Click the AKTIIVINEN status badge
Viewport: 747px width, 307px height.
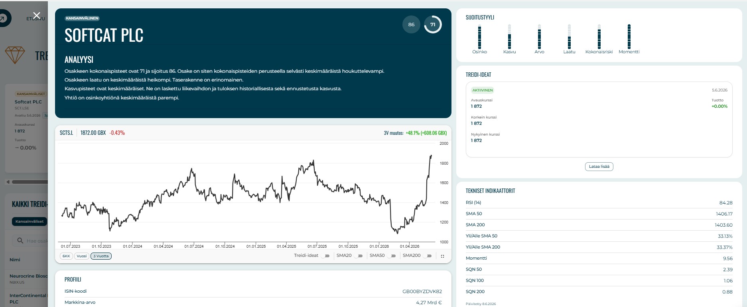click(483, 90)
